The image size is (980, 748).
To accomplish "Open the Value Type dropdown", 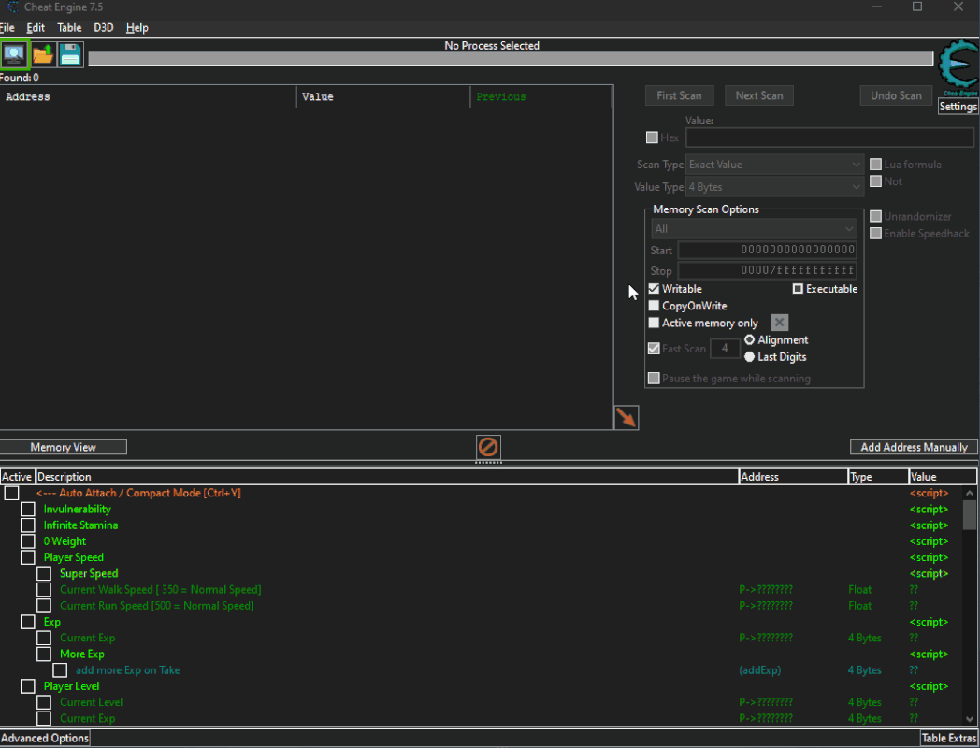I will coord(775,187).
